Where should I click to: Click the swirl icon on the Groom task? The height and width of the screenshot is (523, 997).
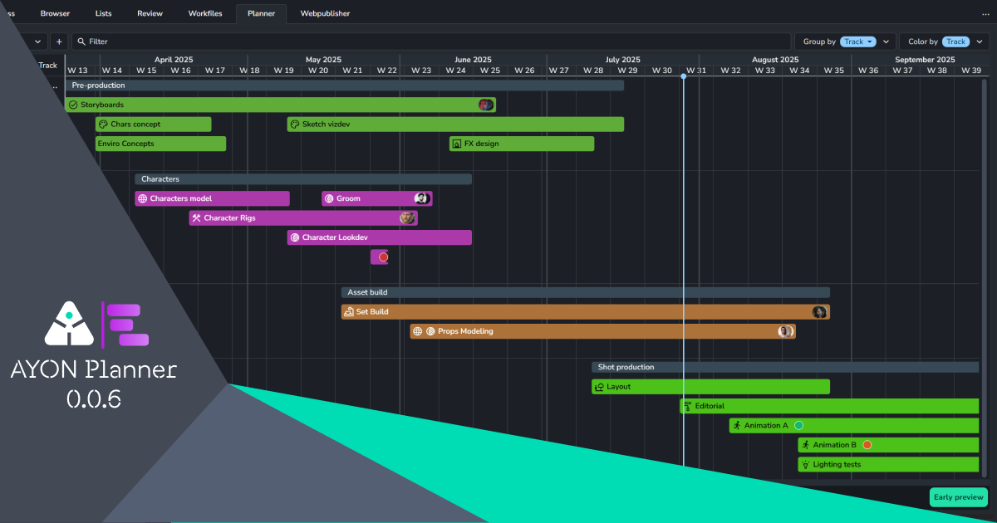pos(329,199)
